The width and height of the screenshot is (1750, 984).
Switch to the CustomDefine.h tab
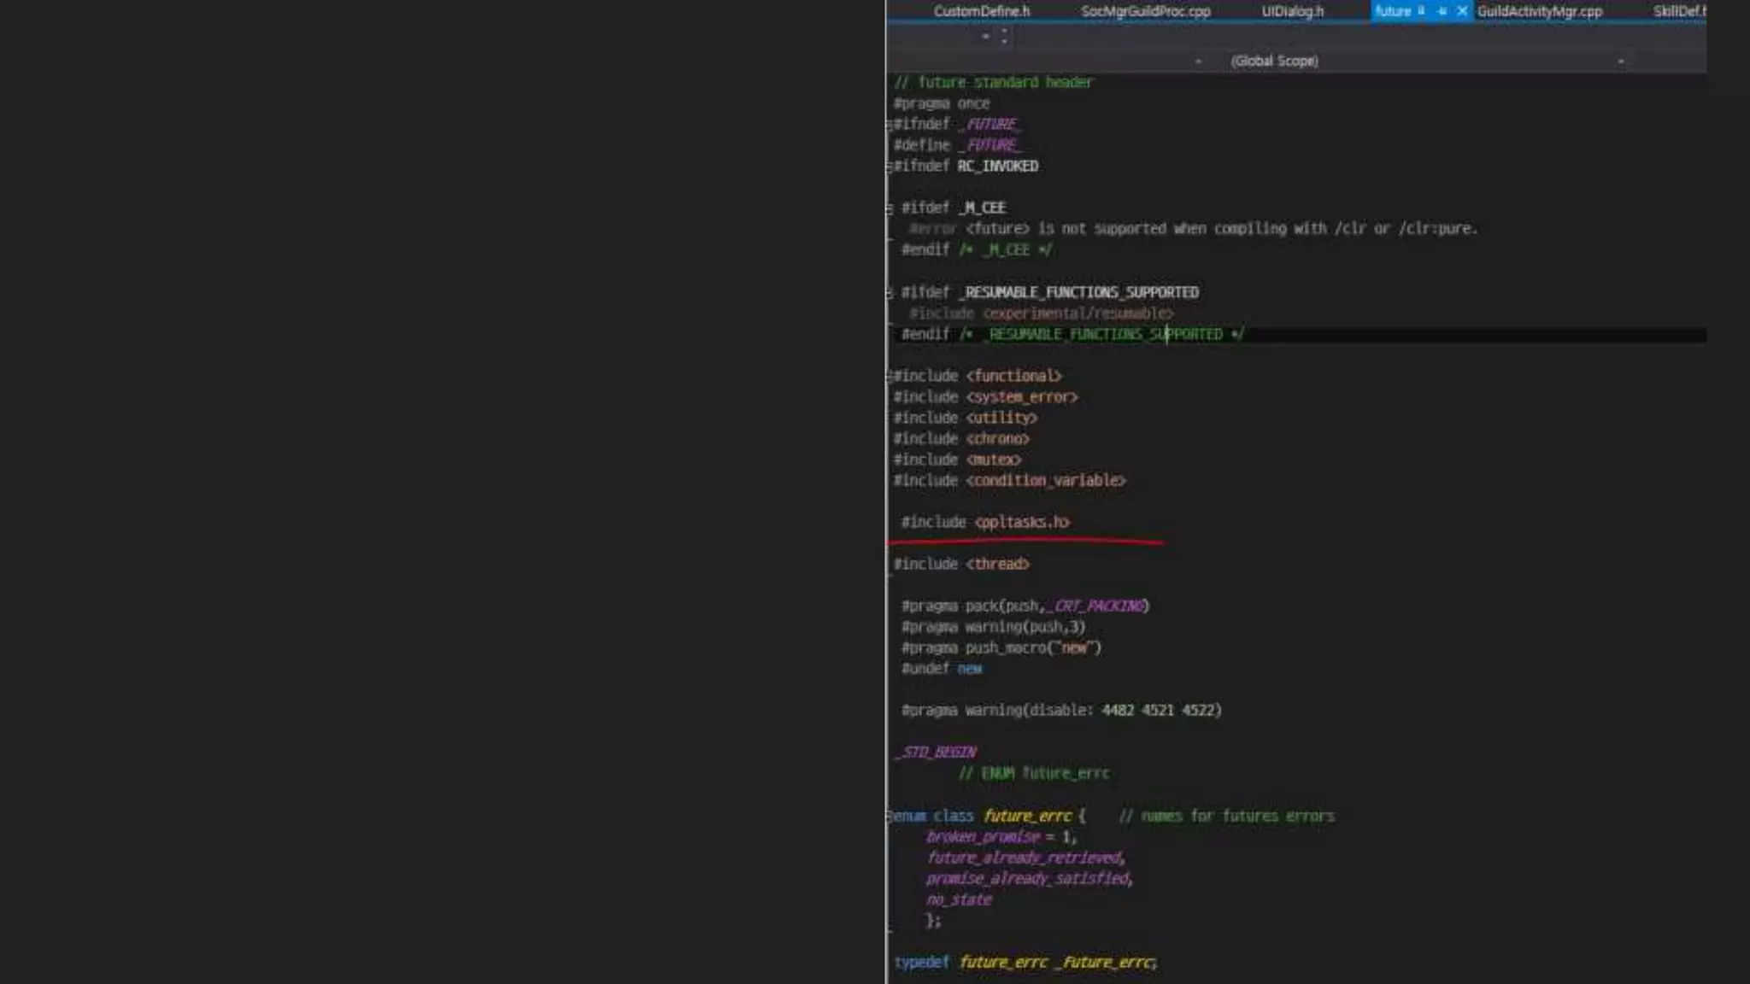(x=981, y=11)
